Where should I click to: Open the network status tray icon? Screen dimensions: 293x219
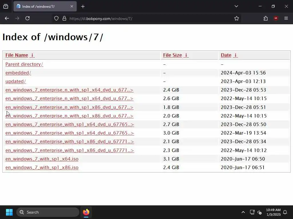(x=252, y=212)
